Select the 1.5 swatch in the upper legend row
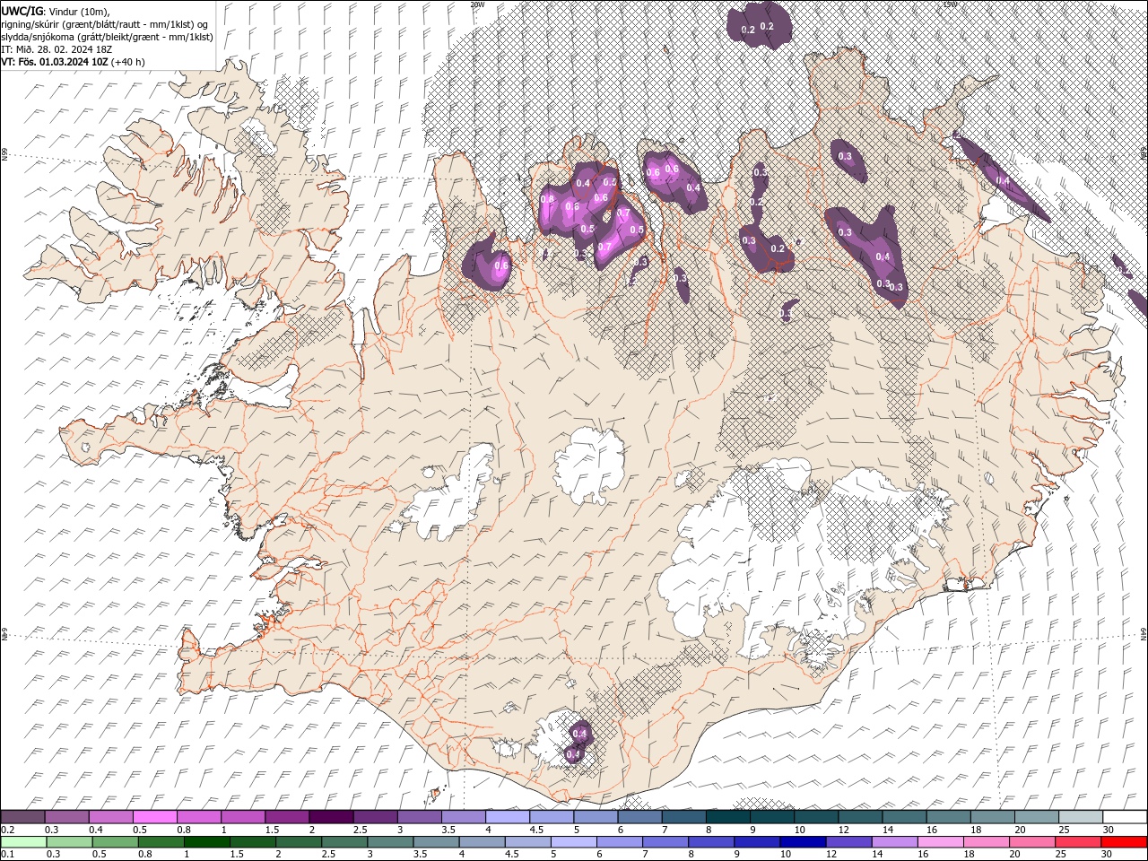Screen dimensions: 1148x861 pos(287,816)
